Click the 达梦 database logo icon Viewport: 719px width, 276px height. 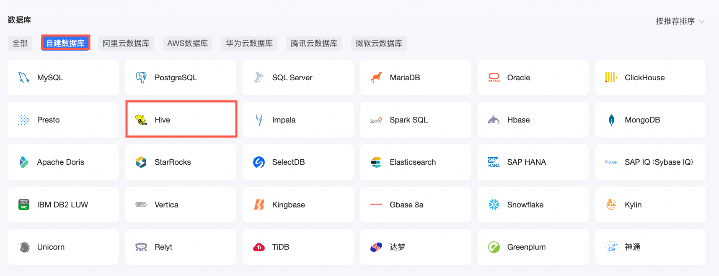tap(376, 247)
